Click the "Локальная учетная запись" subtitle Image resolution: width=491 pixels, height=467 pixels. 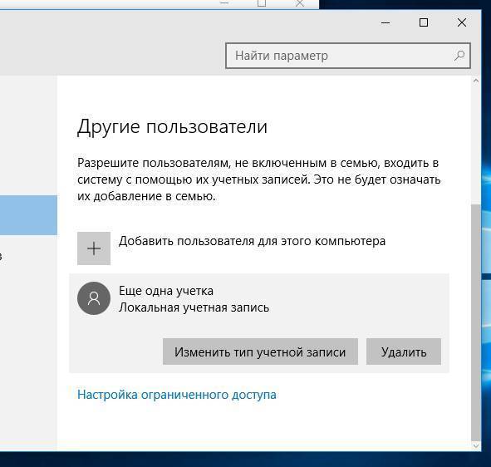click(194, 307)
